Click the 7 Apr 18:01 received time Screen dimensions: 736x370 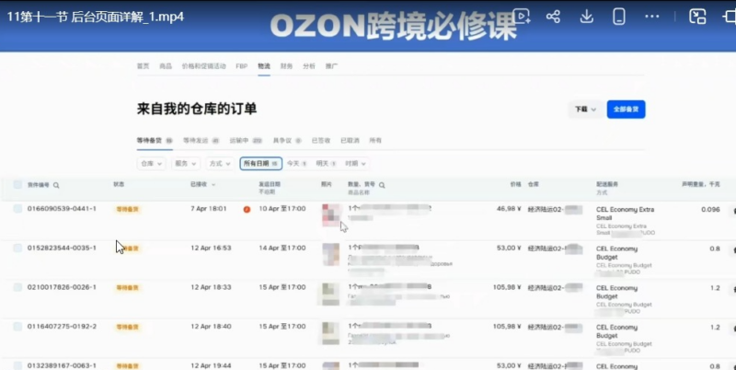tap(209, 209)
